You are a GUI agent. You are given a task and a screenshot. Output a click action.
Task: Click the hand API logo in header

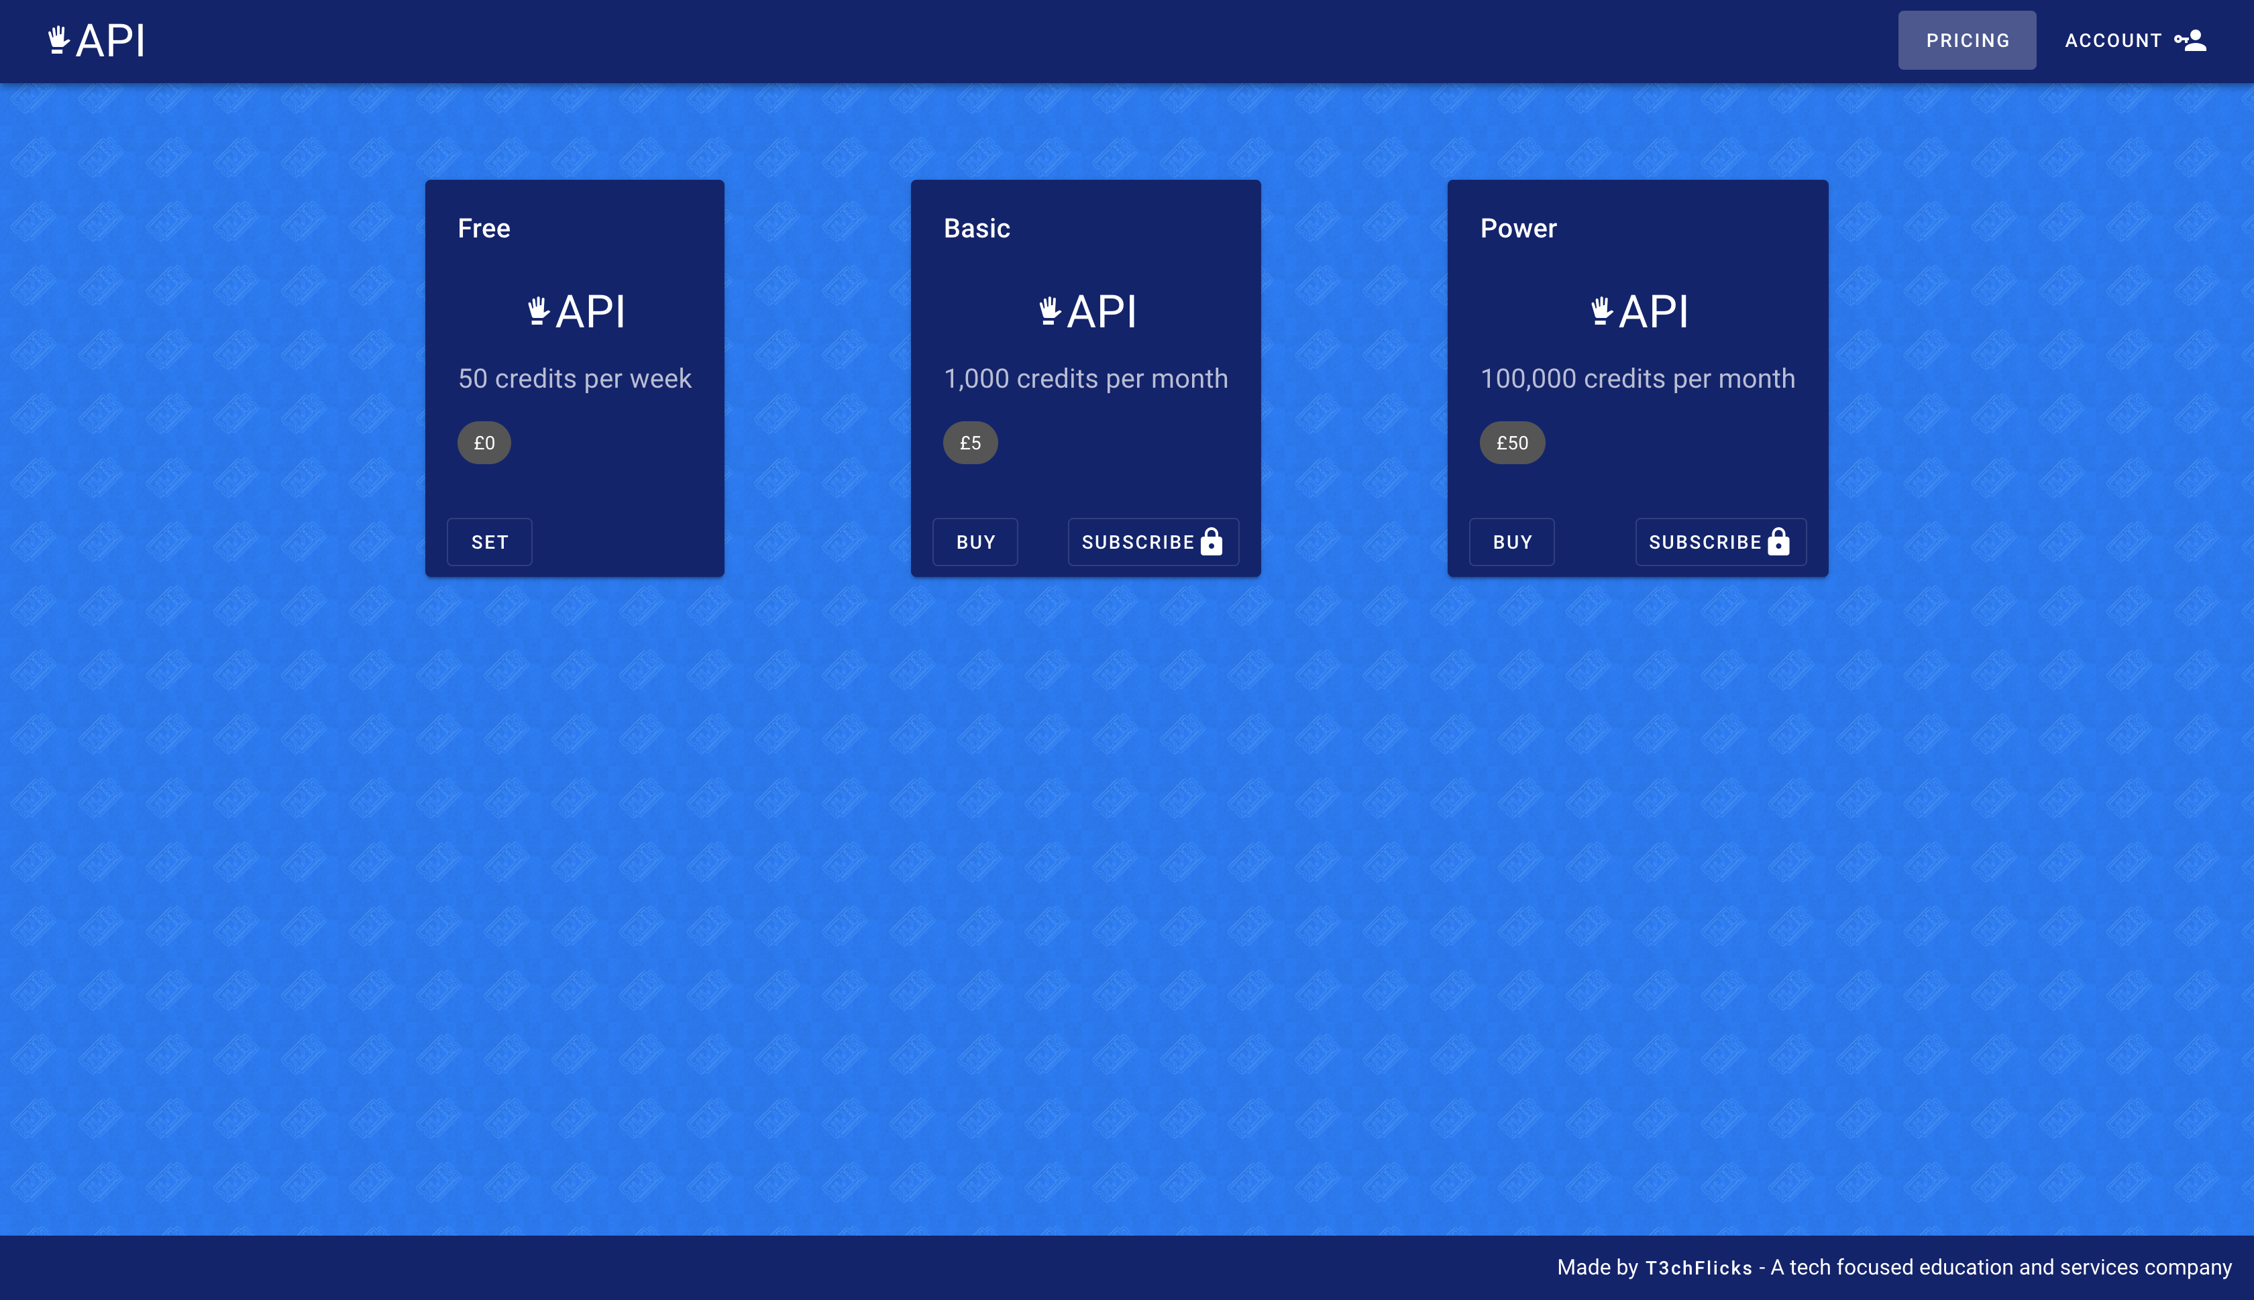(97, 40)
